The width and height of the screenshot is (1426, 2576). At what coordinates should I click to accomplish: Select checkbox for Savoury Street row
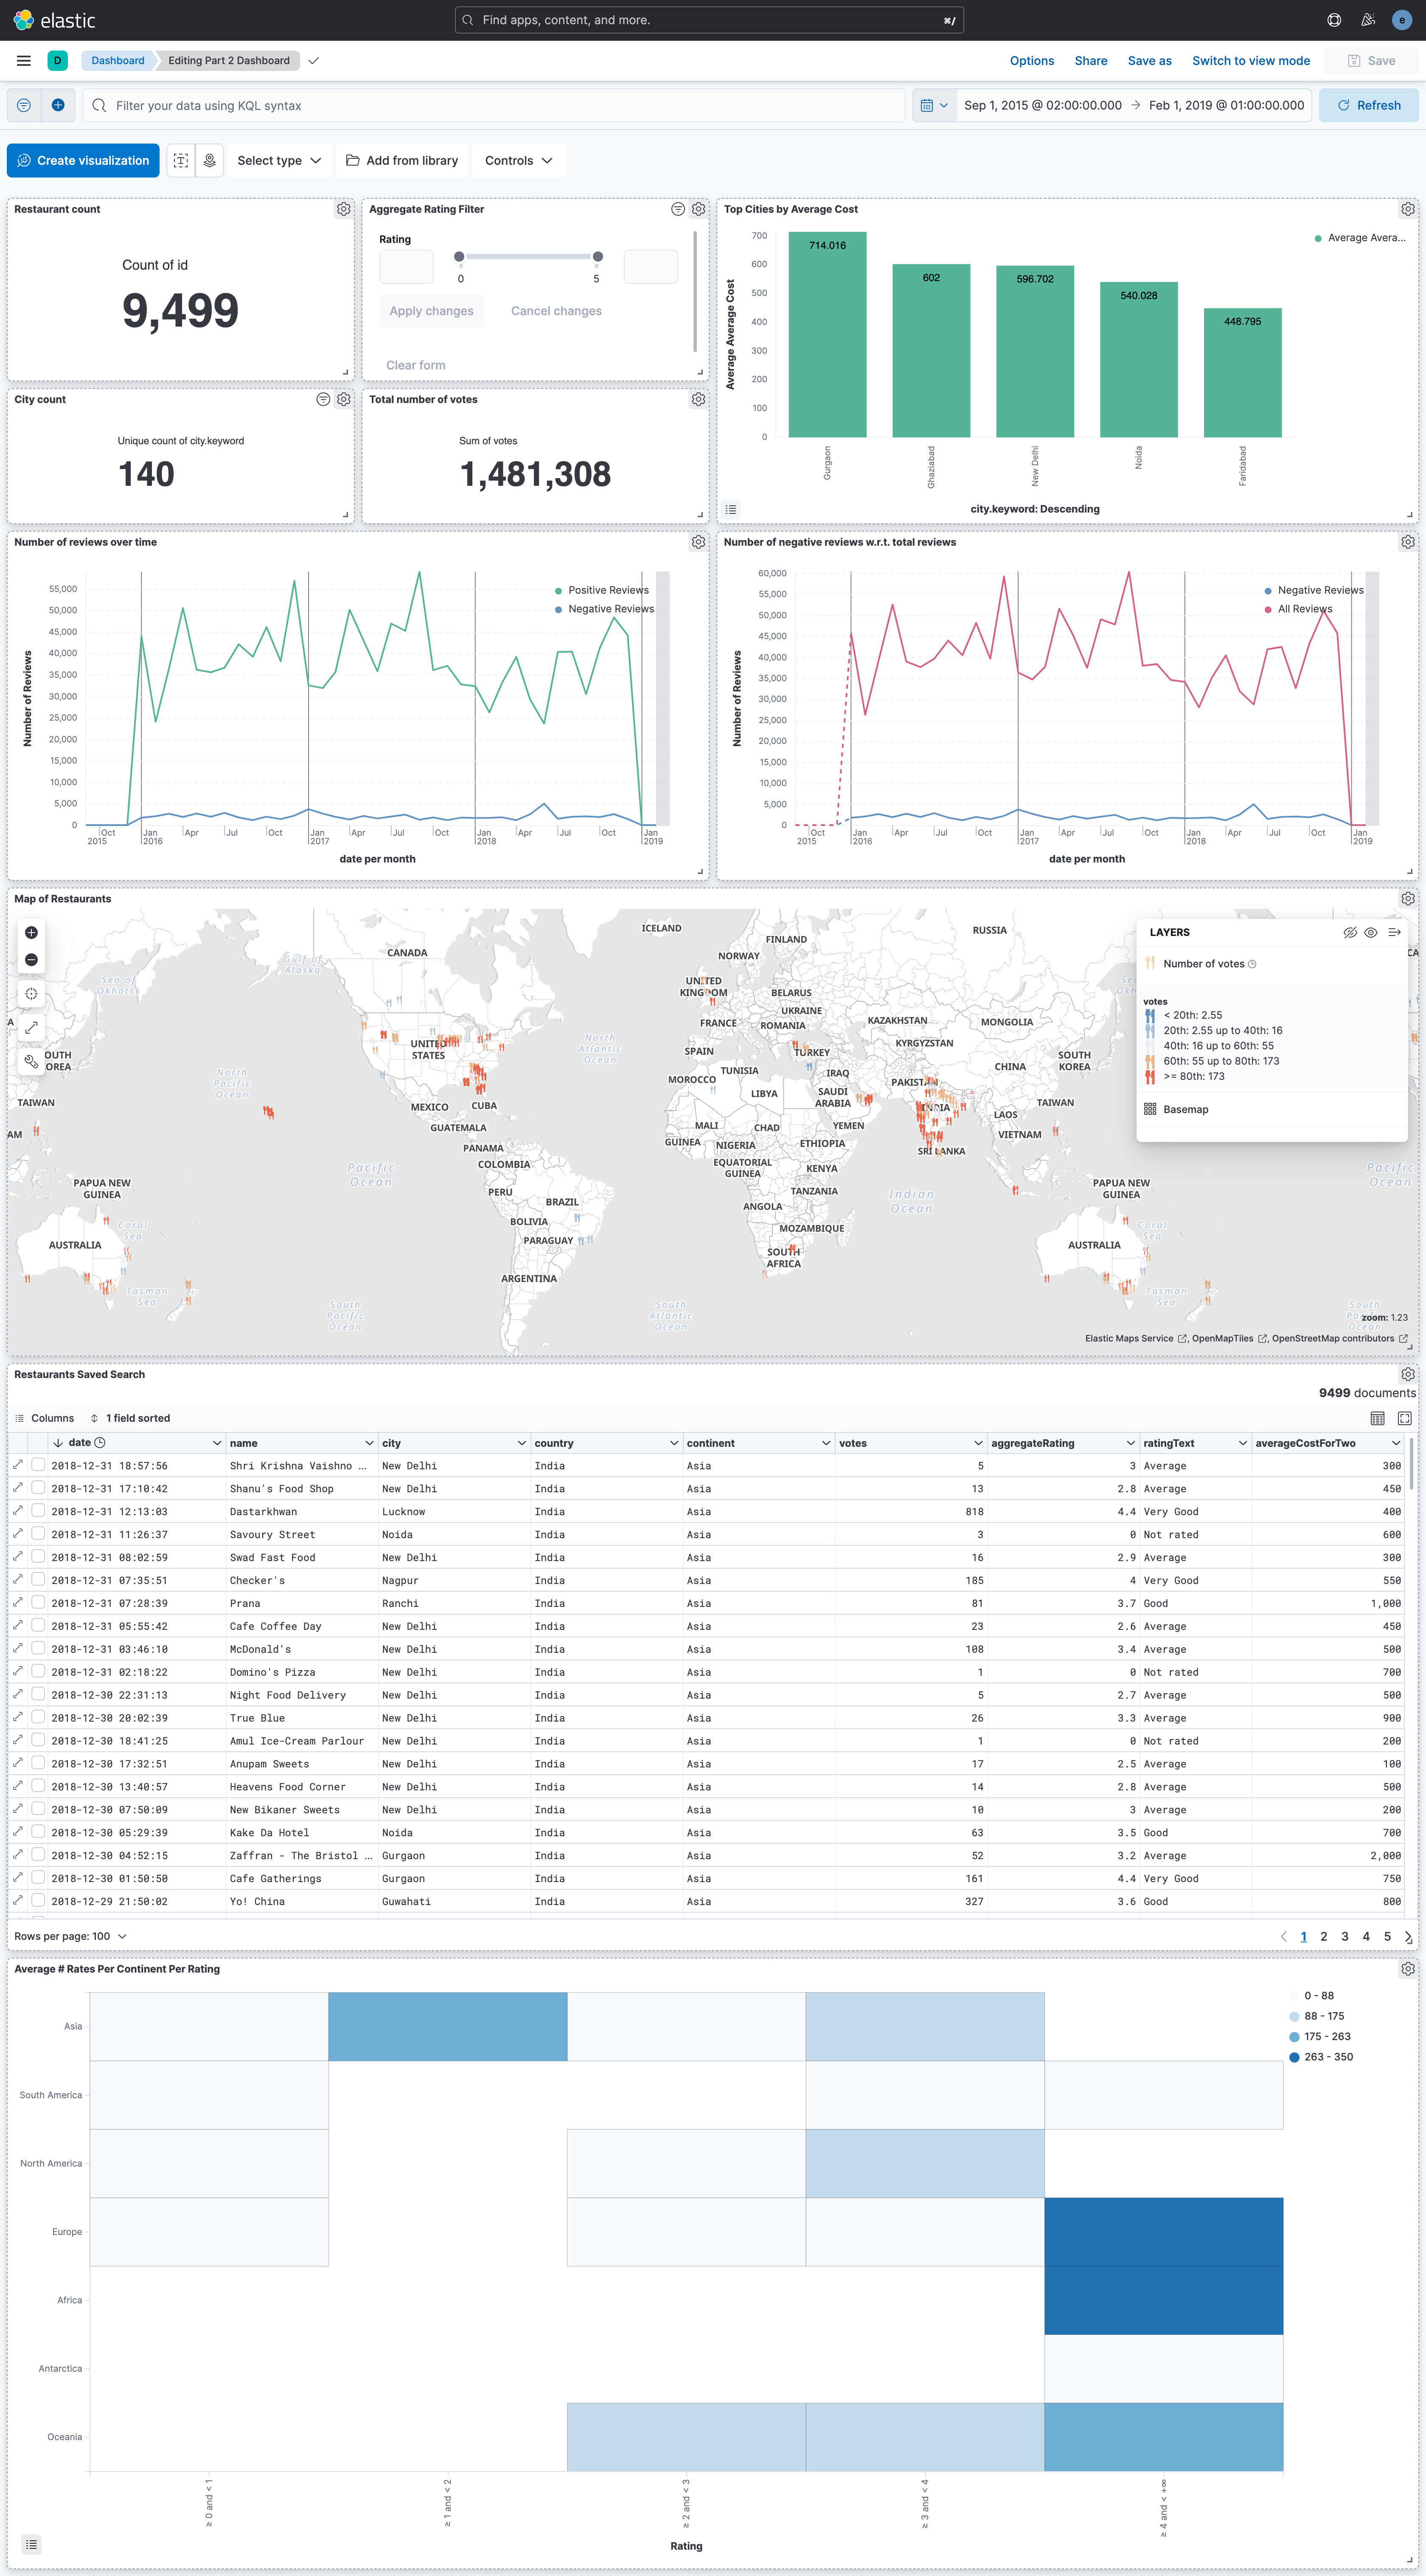click(x=38, y=1534)
